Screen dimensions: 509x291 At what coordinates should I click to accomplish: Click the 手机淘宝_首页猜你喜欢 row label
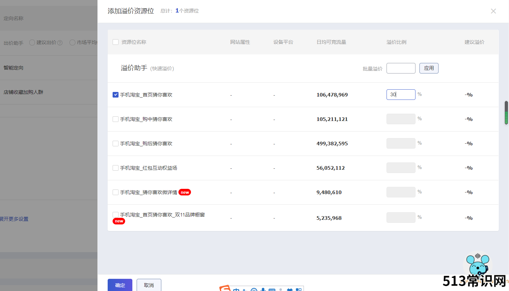146,95
